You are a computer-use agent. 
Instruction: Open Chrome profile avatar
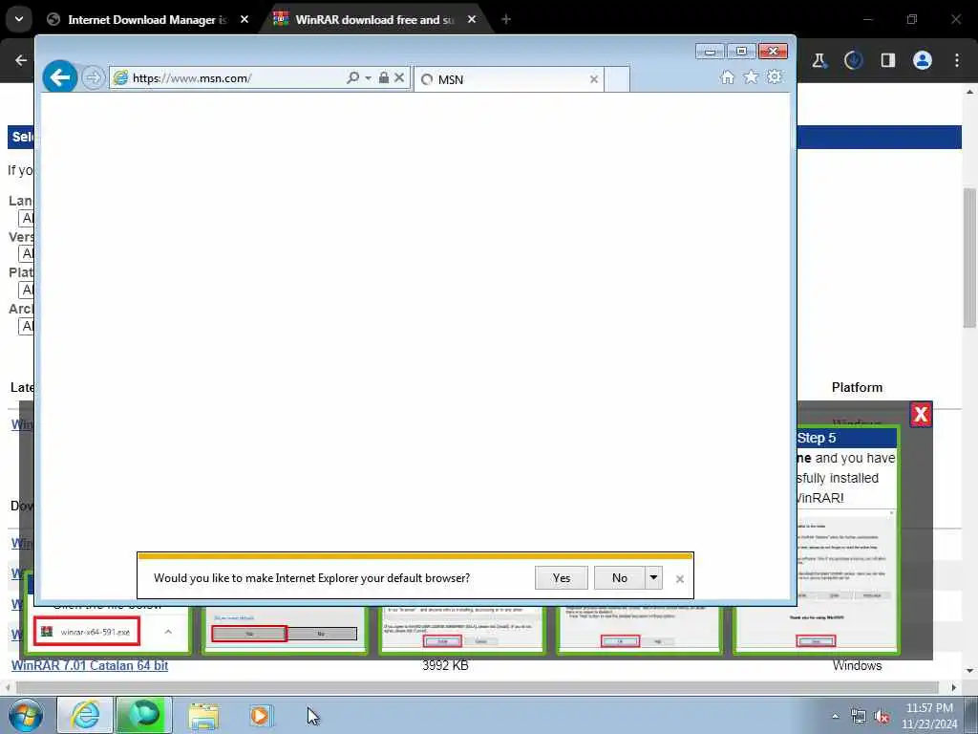(x=923, y=60)
